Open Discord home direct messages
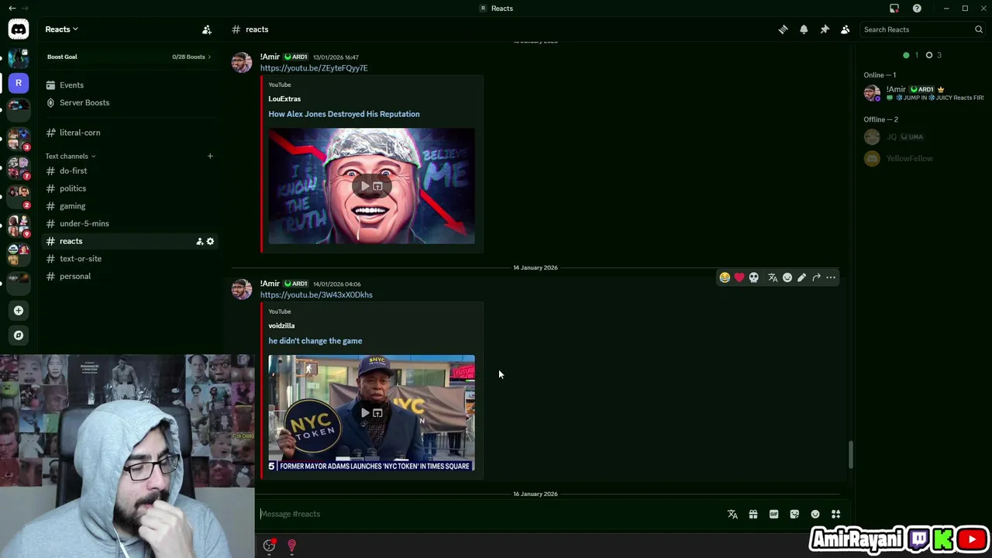992x558 pixels. click(19, 29)
